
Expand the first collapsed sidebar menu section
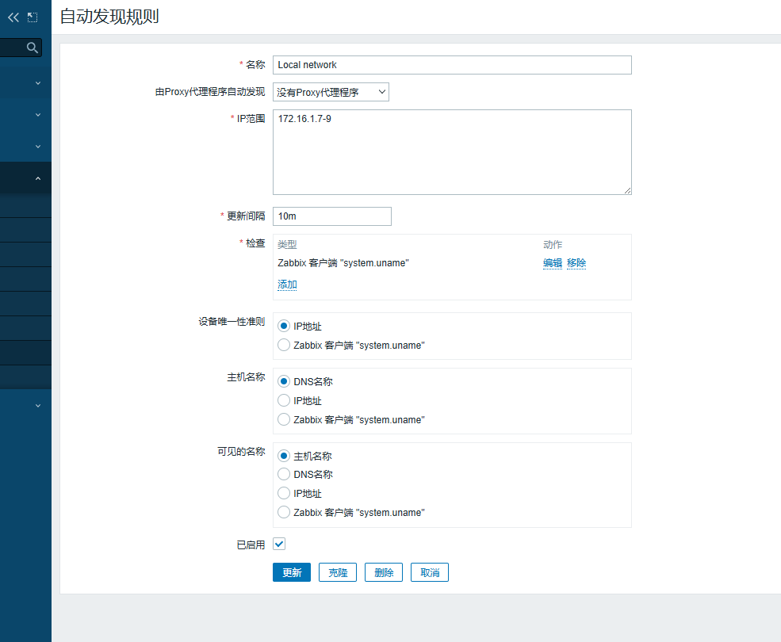(38, 83)
